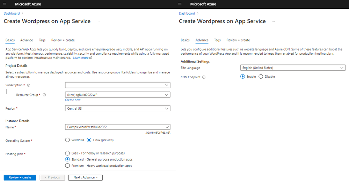
Task: Open the ellipsis menu beside the left page title
Action: point(98,21)
